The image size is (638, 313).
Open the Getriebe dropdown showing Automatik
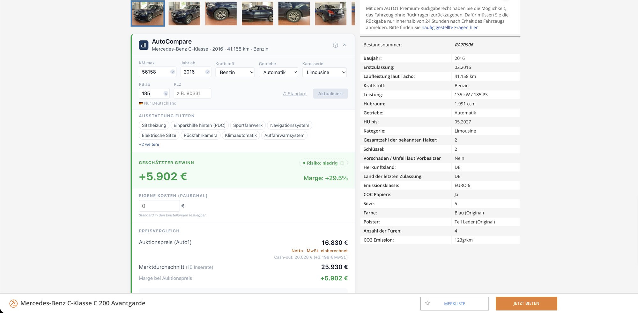point(278,72)
